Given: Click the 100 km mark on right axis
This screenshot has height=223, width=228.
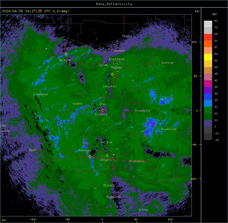Looking at the screenshot, I should coord(194,42).
